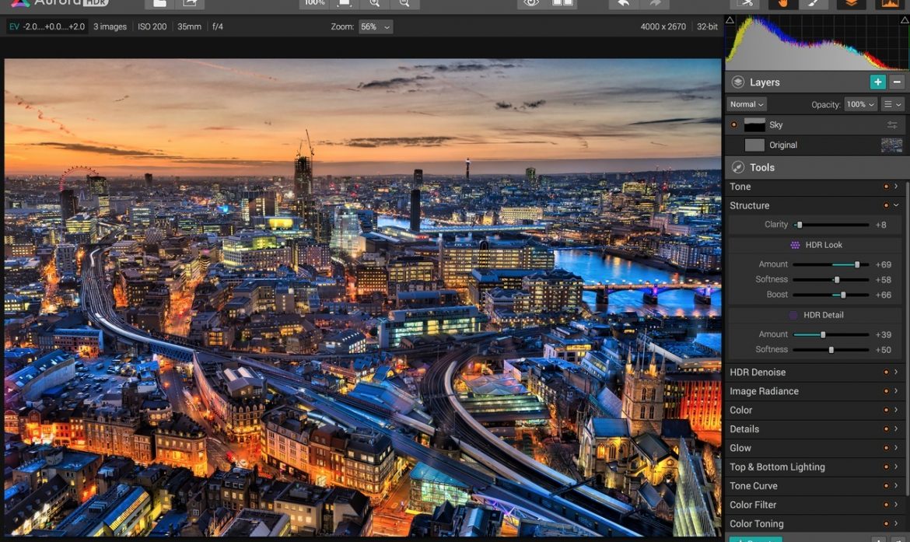Click the Tone Curve section label
The width and height of the screenshot is (910, 542).
754,486
